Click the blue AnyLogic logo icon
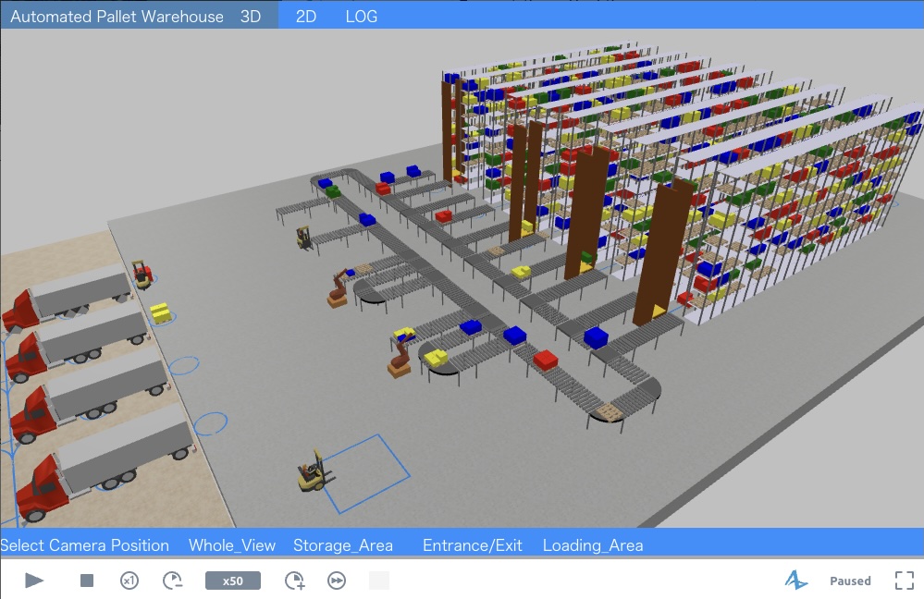This screenshot has width=924, height=599. pos(795,581)
